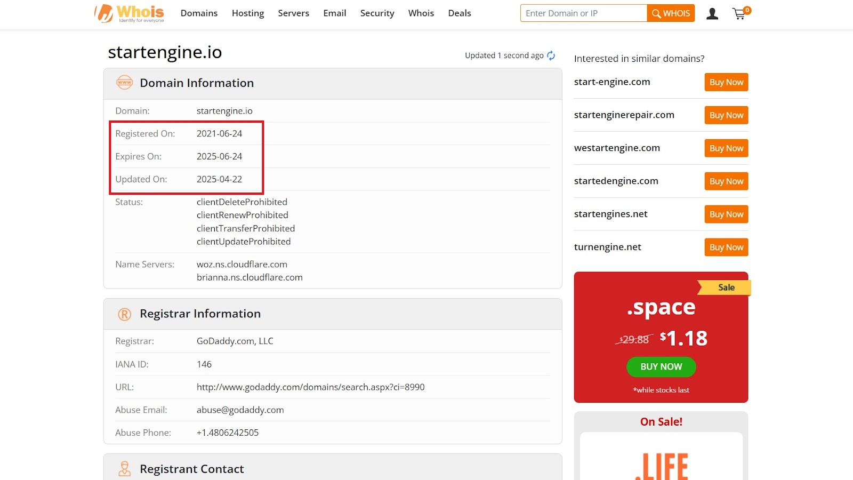This screenshot has width=853, height=480.
Task: Select clientRenewProhibited status
Action: (243, 215)
